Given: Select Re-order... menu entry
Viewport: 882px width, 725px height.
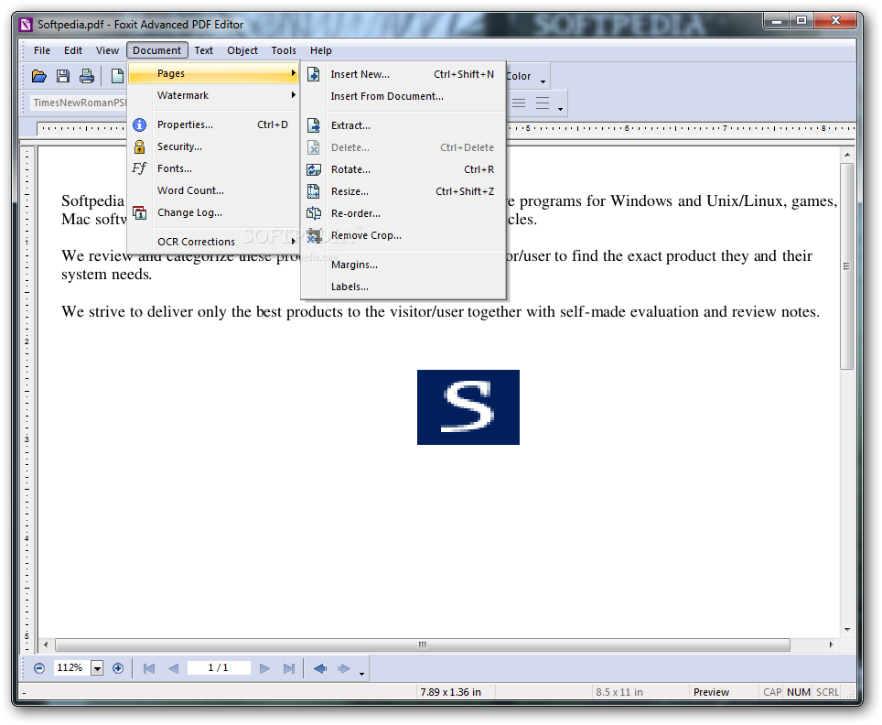Looking at the screenshot, I should 403,213.
